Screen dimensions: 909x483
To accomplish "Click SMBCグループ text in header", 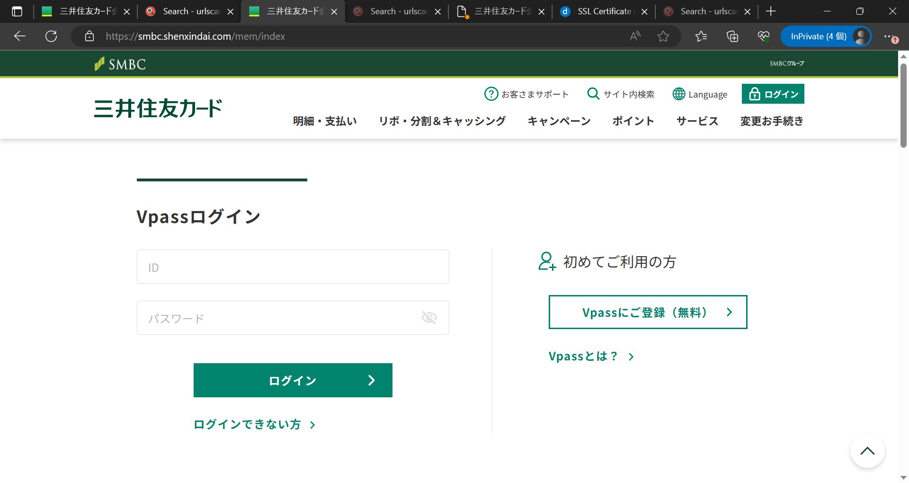I will pyautogui.click(x=787, y=63).
